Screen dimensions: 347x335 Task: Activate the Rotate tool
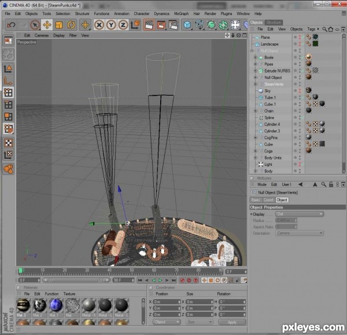tap(71, 25)
